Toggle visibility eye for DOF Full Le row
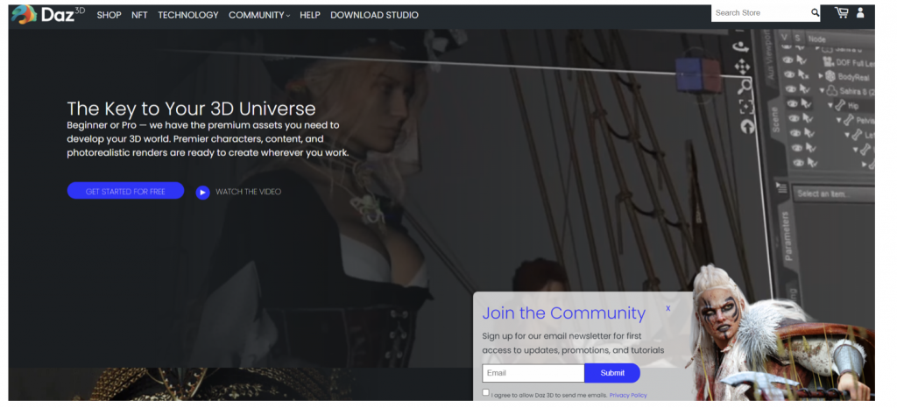 click(788, 60)
